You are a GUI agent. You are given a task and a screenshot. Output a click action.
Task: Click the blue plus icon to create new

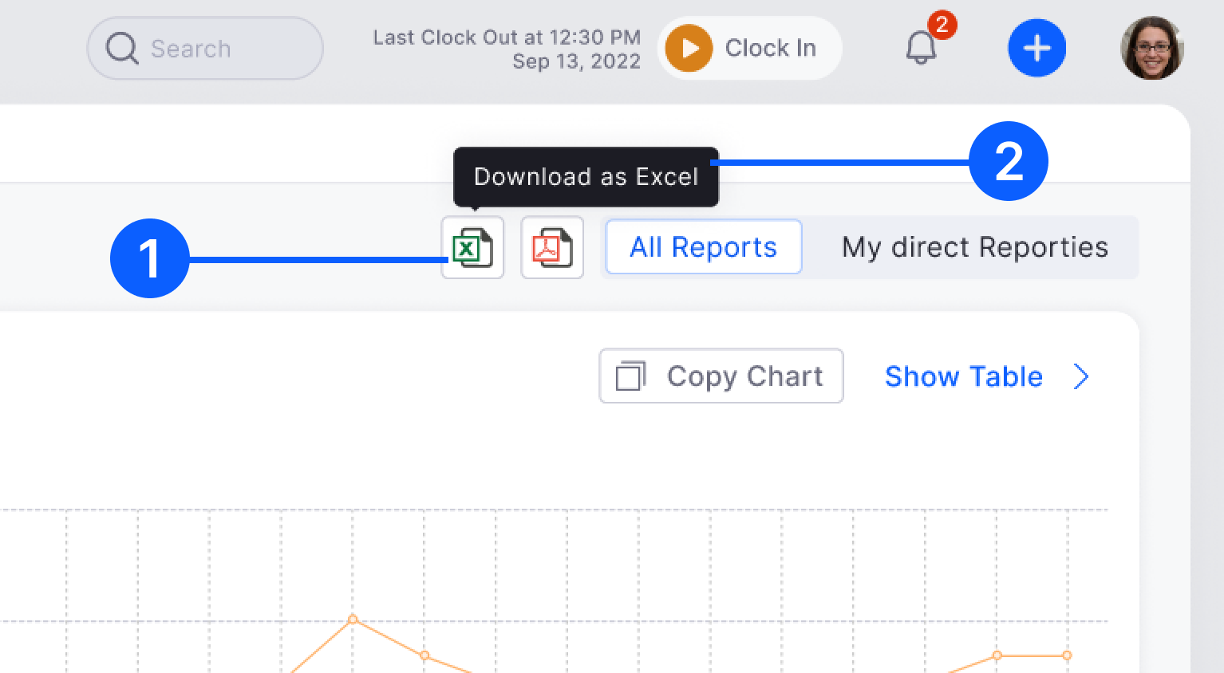coord(1036,48)
